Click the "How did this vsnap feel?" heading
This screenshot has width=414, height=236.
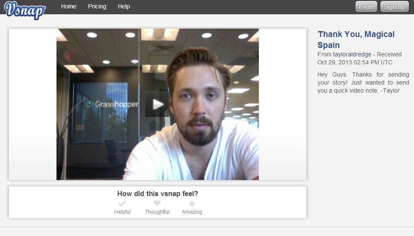(158, 194)
